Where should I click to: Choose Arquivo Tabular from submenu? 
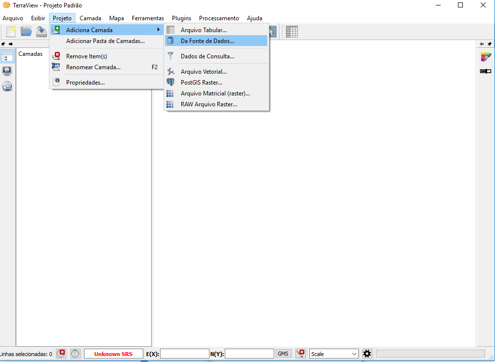pyautogui.click(x=216, y=30)
